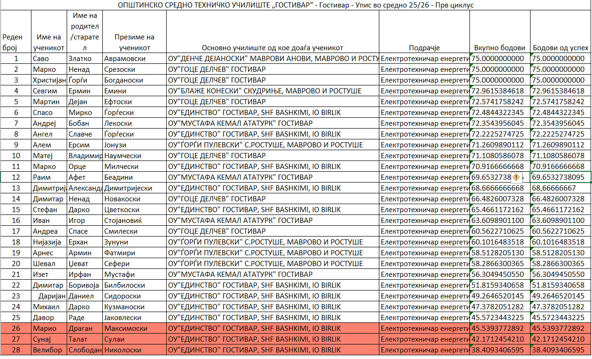Select the 'Основно училиште' header cell
The image size is (592, 359).
click(x=272, y=48)
